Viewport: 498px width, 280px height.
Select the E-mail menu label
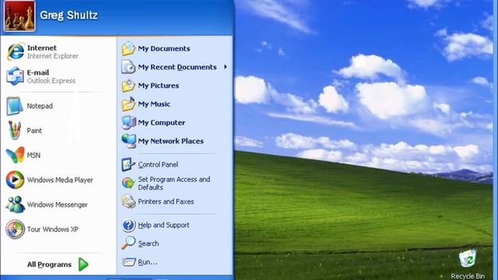point(38,72)
